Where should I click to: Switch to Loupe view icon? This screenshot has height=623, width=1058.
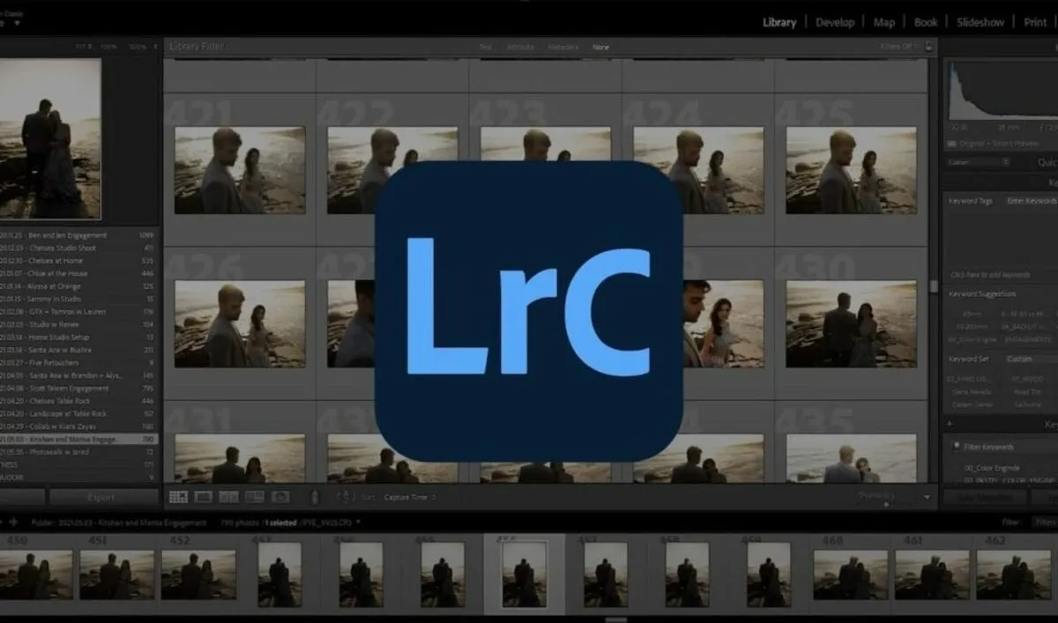[x=204, y=496]
